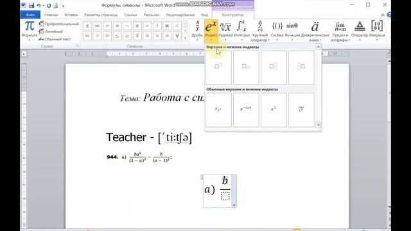This screenshot has width=411, height=231.
Task: Open the Матрица structures menu
Action: pyautogui.click(x=377, y=31)
